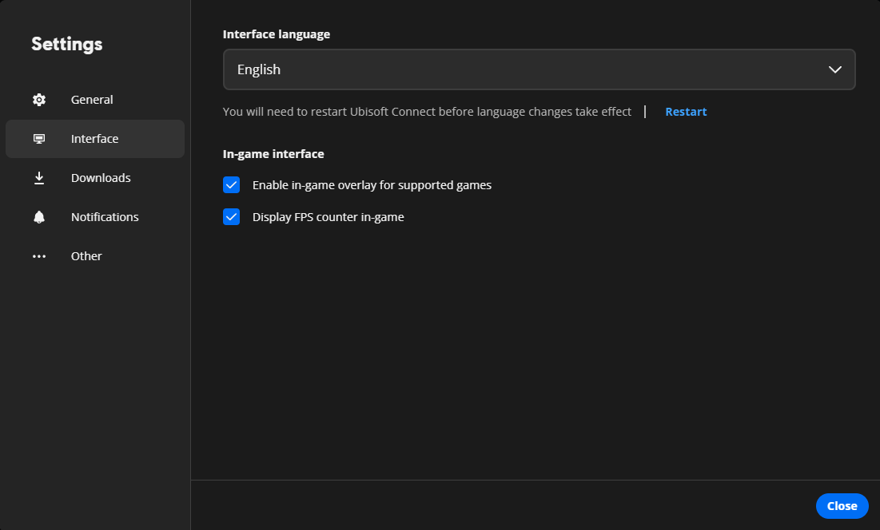Image resolution: width=880 pixels, height=530 pixels.
Task: Click the 'Enable in-game overlay' label text
Action: [372, 184]
